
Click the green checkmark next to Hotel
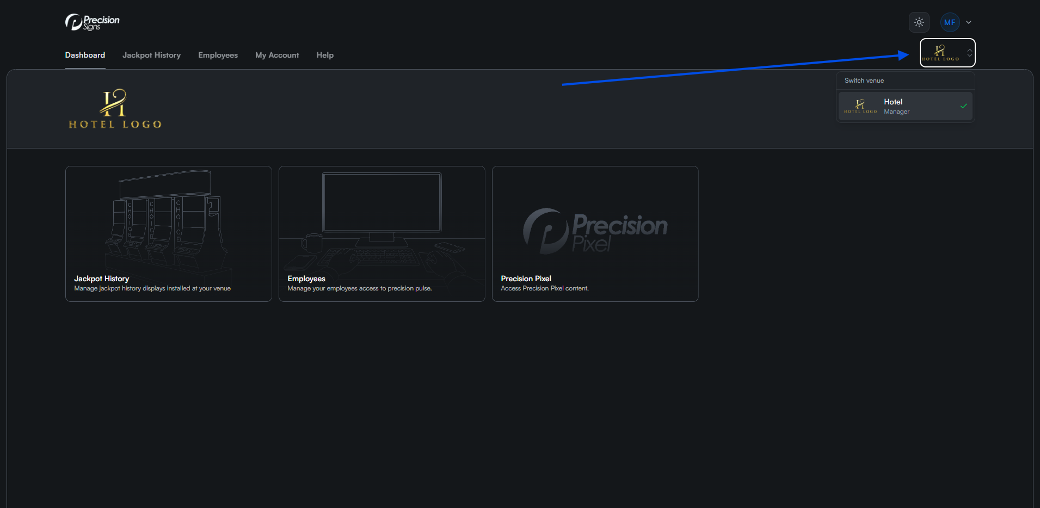[x=963, y=106]
